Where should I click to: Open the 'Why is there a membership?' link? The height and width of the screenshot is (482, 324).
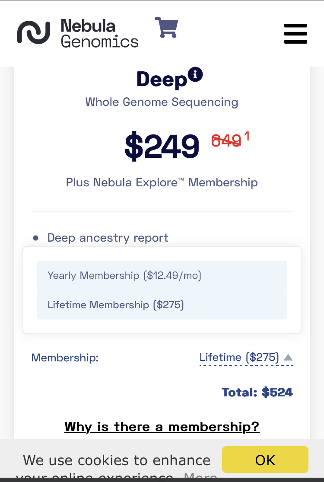point(162,427)
